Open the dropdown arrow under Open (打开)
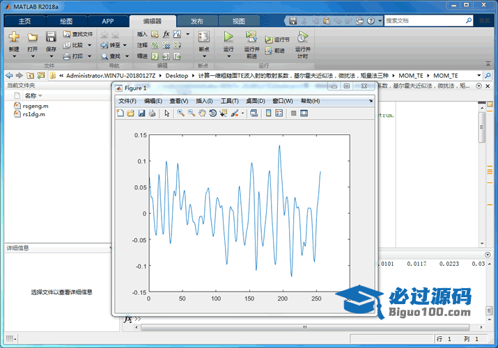498x348 pixels. (x=33, y=56)
